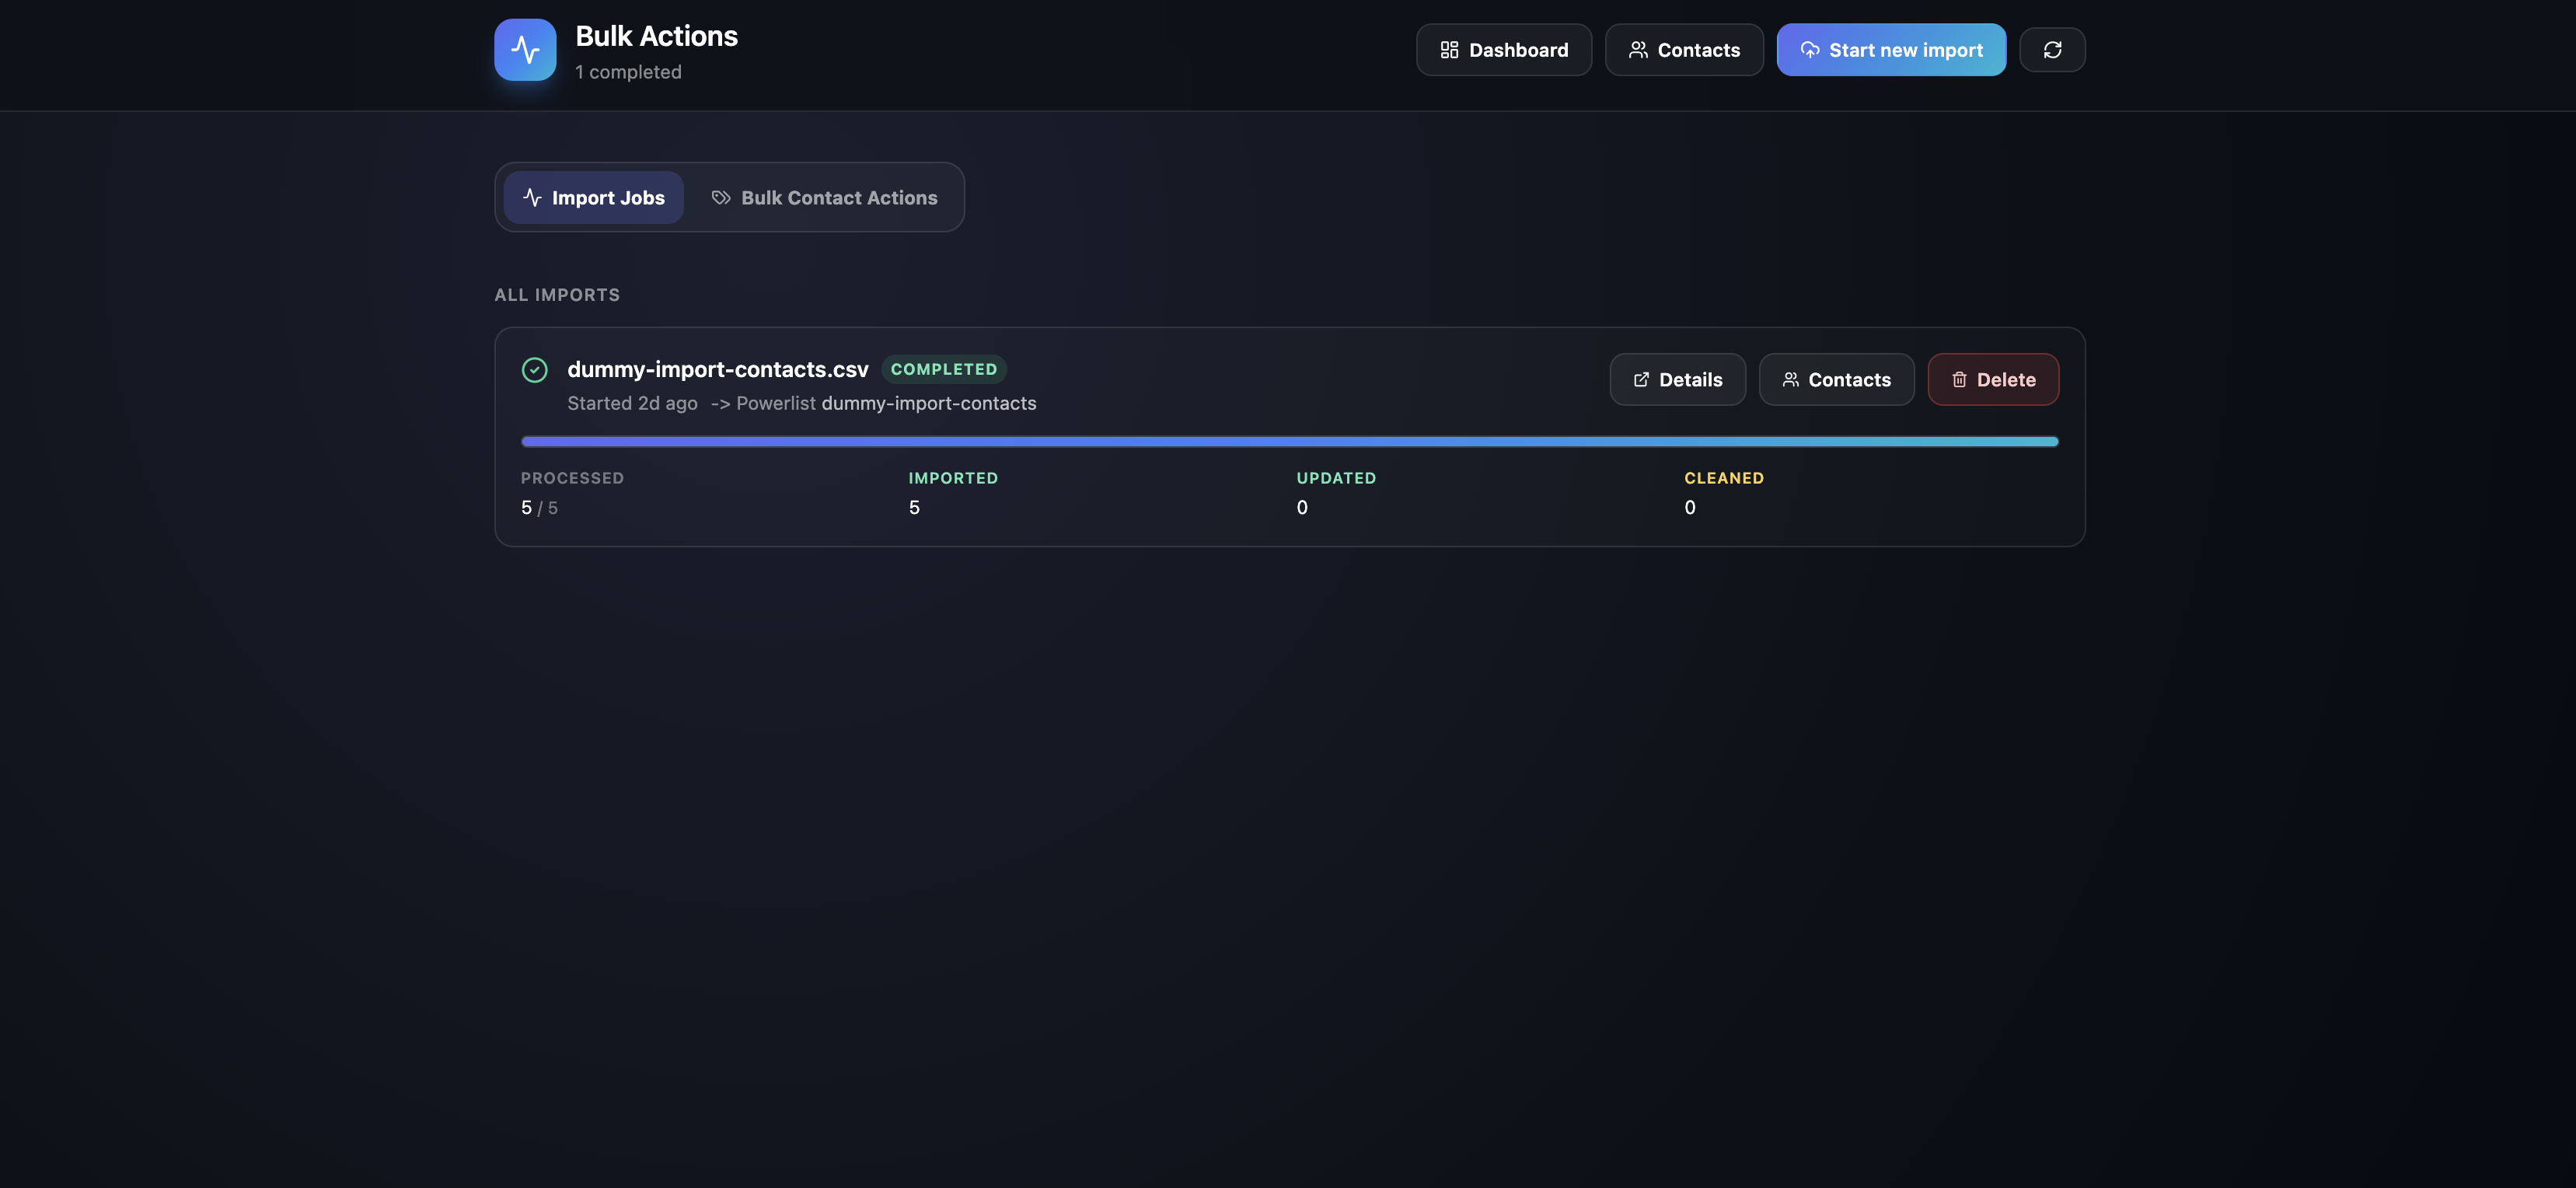Click the CLEANED label
2576x1188 pixels.
1724,478
